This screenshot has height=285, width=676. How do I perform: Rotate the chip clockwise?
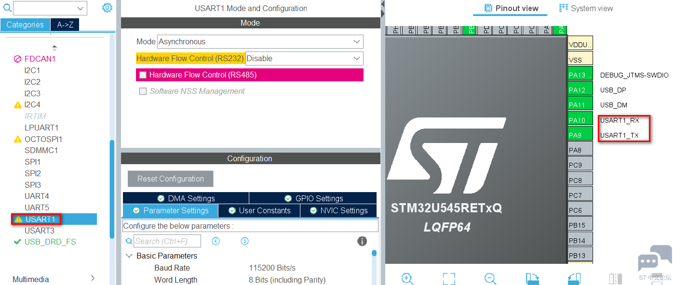(532, 279)
